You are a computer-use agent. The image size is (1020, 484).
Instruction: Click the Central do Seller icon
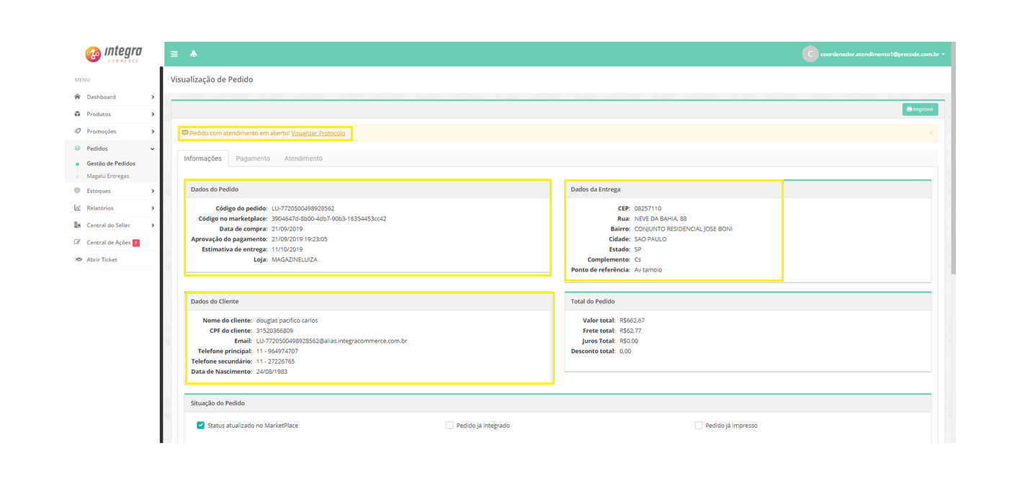[78, 225]
